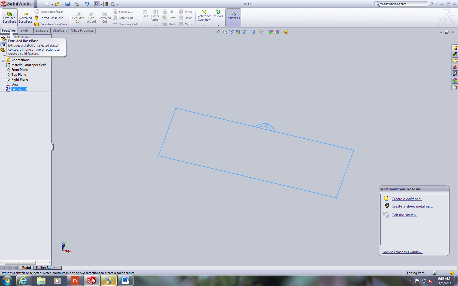This screenshot has height=286, width=458.
Task: Open the Undo dropdown arrow
Action: (92, 4)
